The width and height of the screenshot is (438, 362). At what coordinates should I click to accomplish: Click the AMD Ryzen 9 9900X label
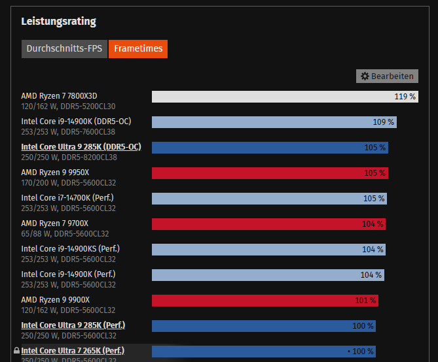(56, 300)
